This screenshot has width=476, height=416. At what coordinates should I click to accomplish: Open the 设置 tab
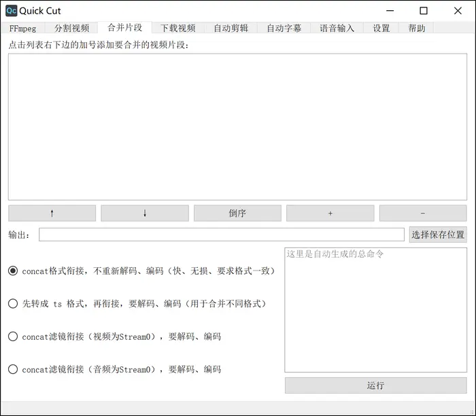(381, 29)
